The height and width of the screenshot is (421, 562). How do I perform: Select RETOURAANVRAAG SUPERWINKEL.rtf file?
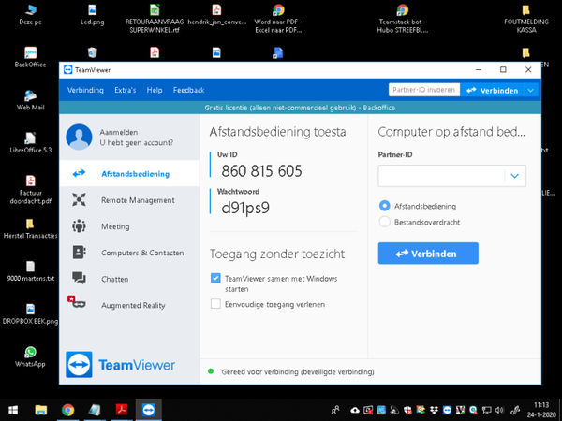[155, 19]
